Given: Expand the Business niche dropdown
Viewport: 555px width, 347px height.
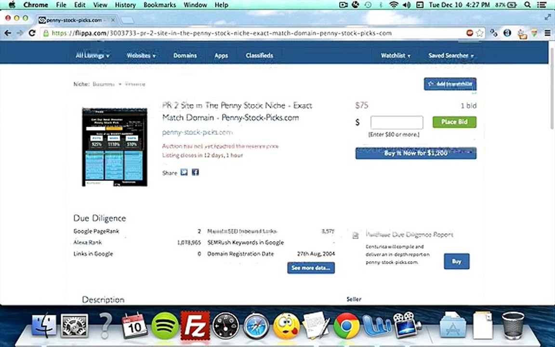Looking at the screenshot, I should pyautogui.click(x=107, y=84).
